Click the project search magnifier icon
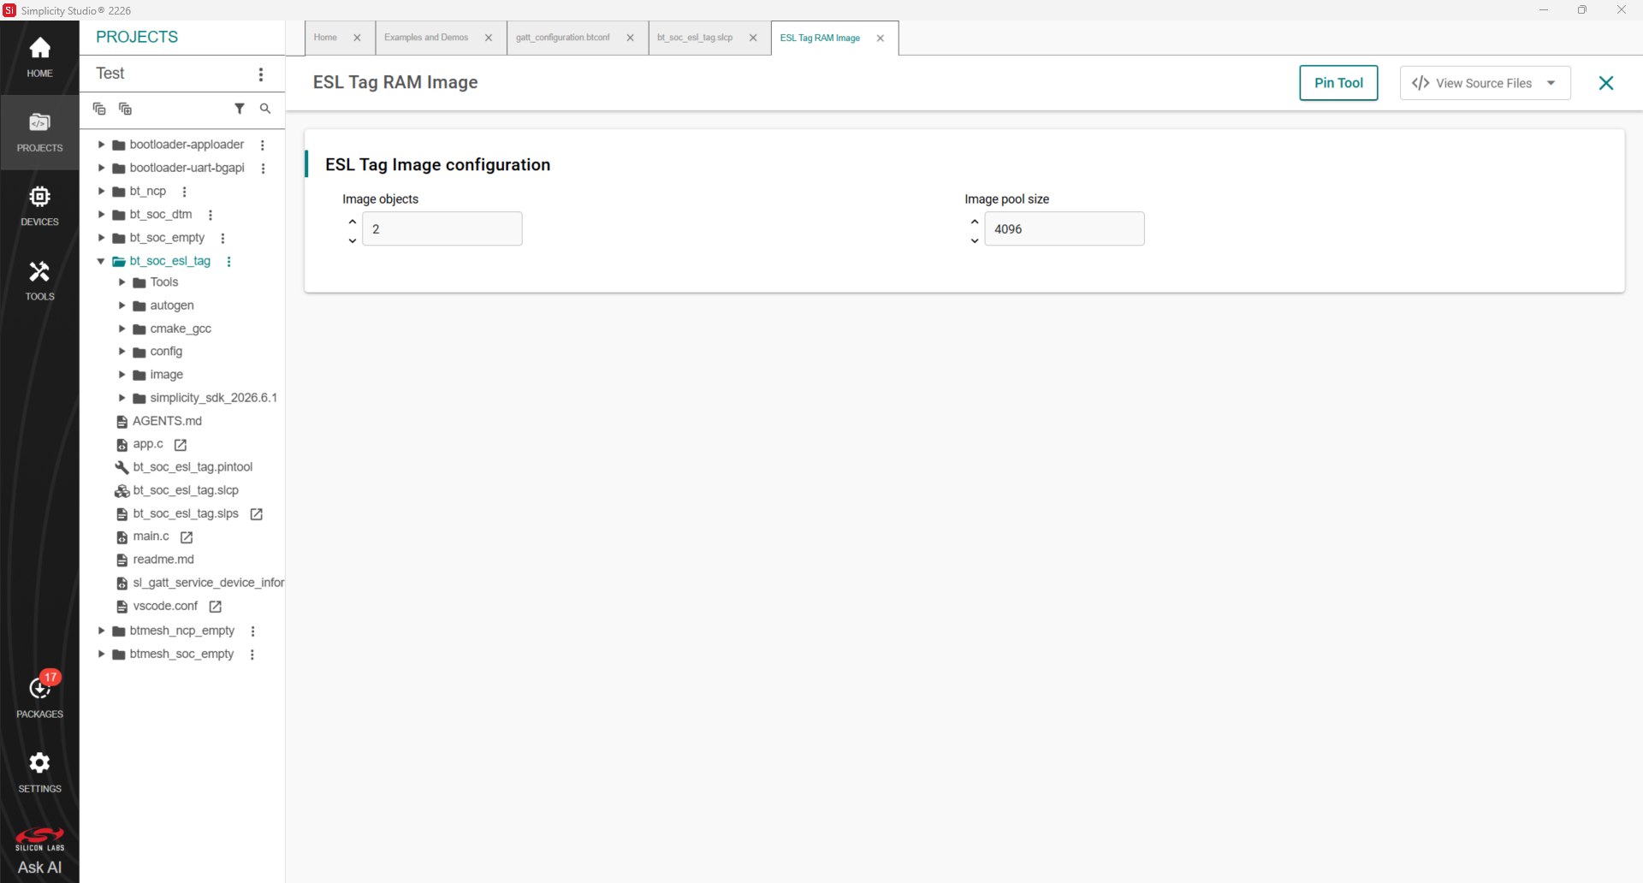 click(265, 109)
